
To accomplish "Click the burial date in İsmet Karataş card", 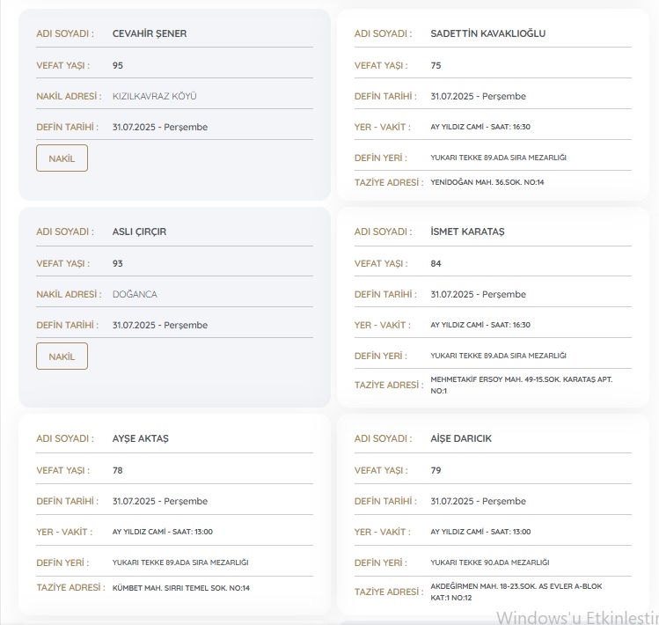I will click(478, 294).
